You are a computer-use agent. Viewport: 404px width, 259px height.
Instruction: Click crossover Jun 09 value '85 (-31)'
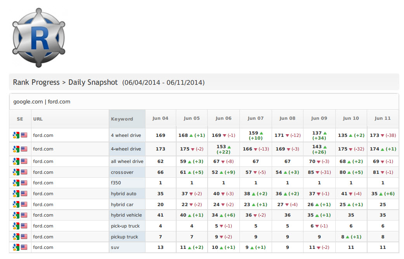tap(319, 172)
